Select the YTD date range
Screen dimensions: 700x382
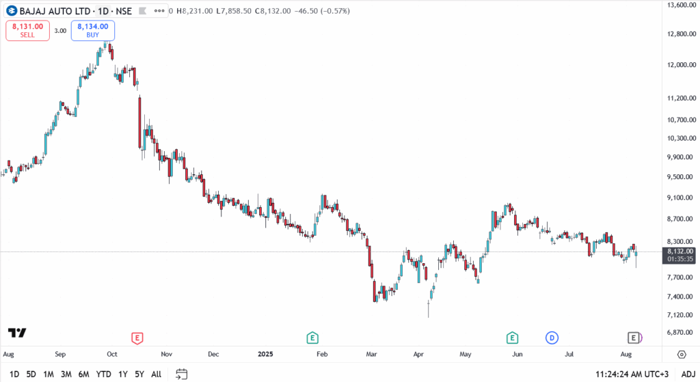104,374
